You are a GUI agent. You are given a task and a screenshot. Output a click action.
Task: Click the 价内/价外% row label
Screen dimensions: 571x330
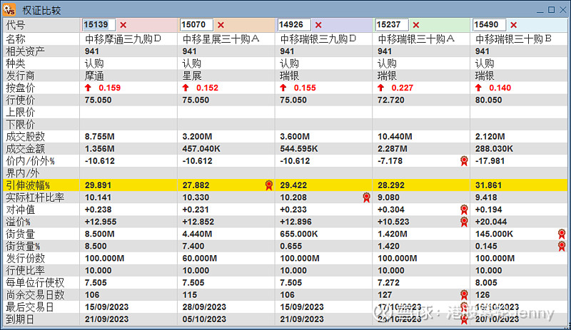30,161
